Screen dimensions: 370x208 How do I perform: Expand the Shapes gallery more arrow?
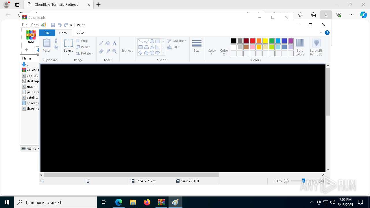pos(163,53)
